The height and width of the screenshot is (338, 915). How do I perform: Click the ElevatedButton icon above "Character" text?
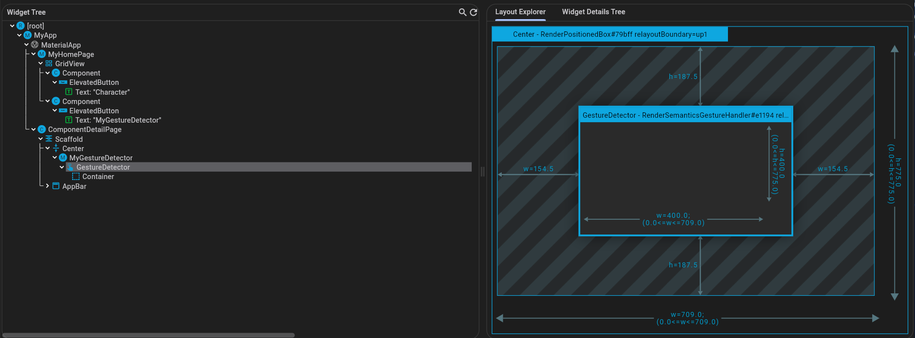tap(63, 82)
